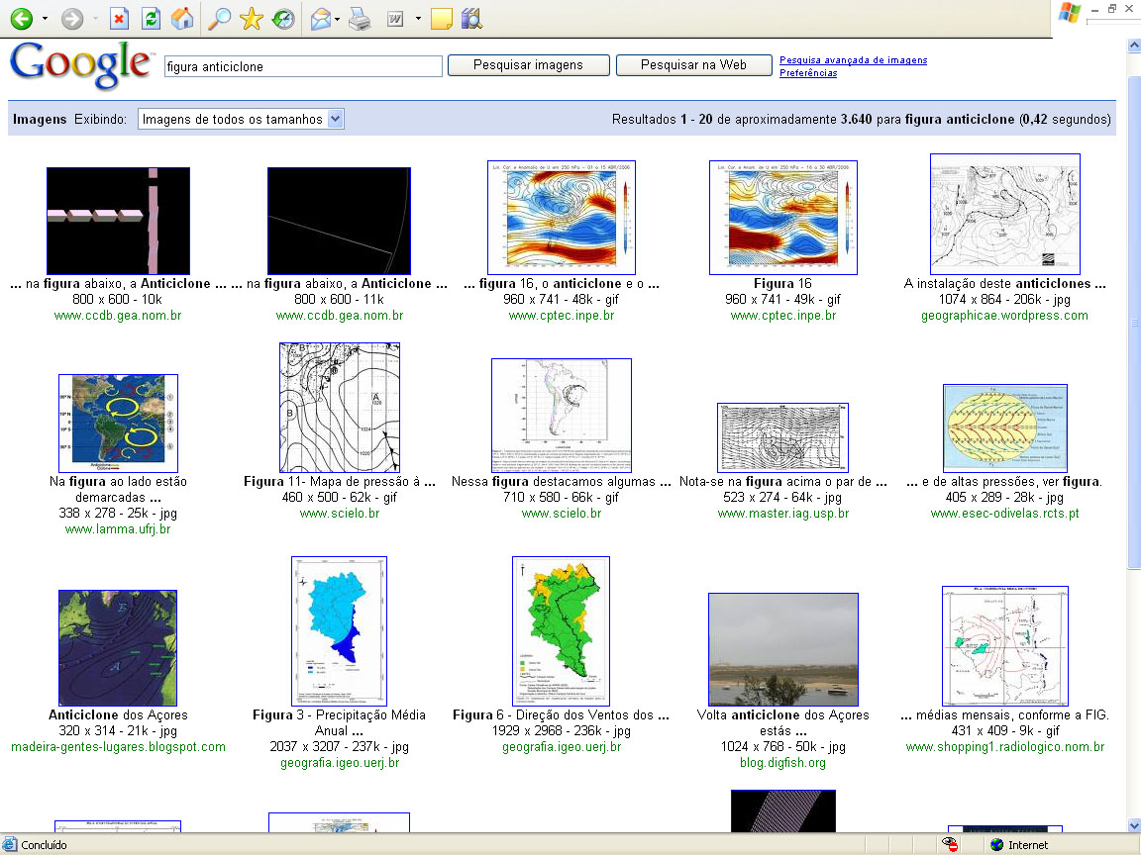
Task: Click the vertical scrollbar down arrow
Action: (x=1133, y=825)
